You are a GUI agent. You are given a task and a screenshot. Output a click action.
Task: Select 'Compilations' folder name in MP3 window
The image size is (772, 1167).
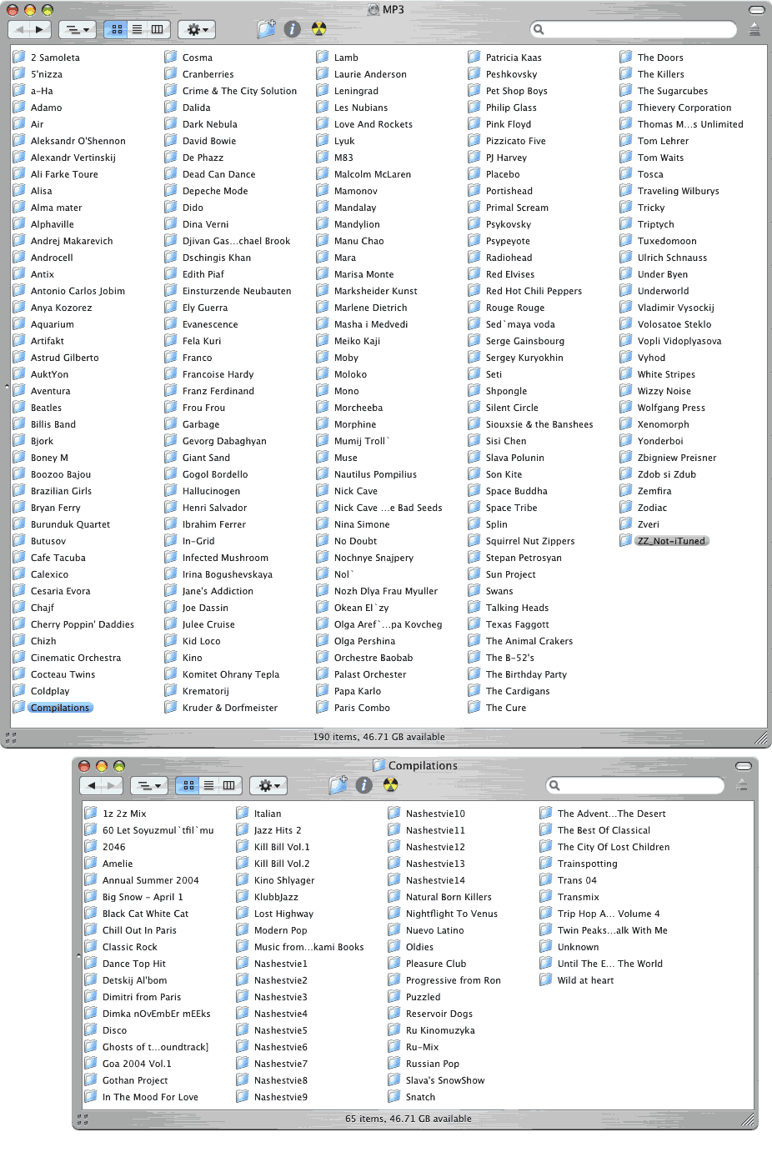[x=60, y=708]
